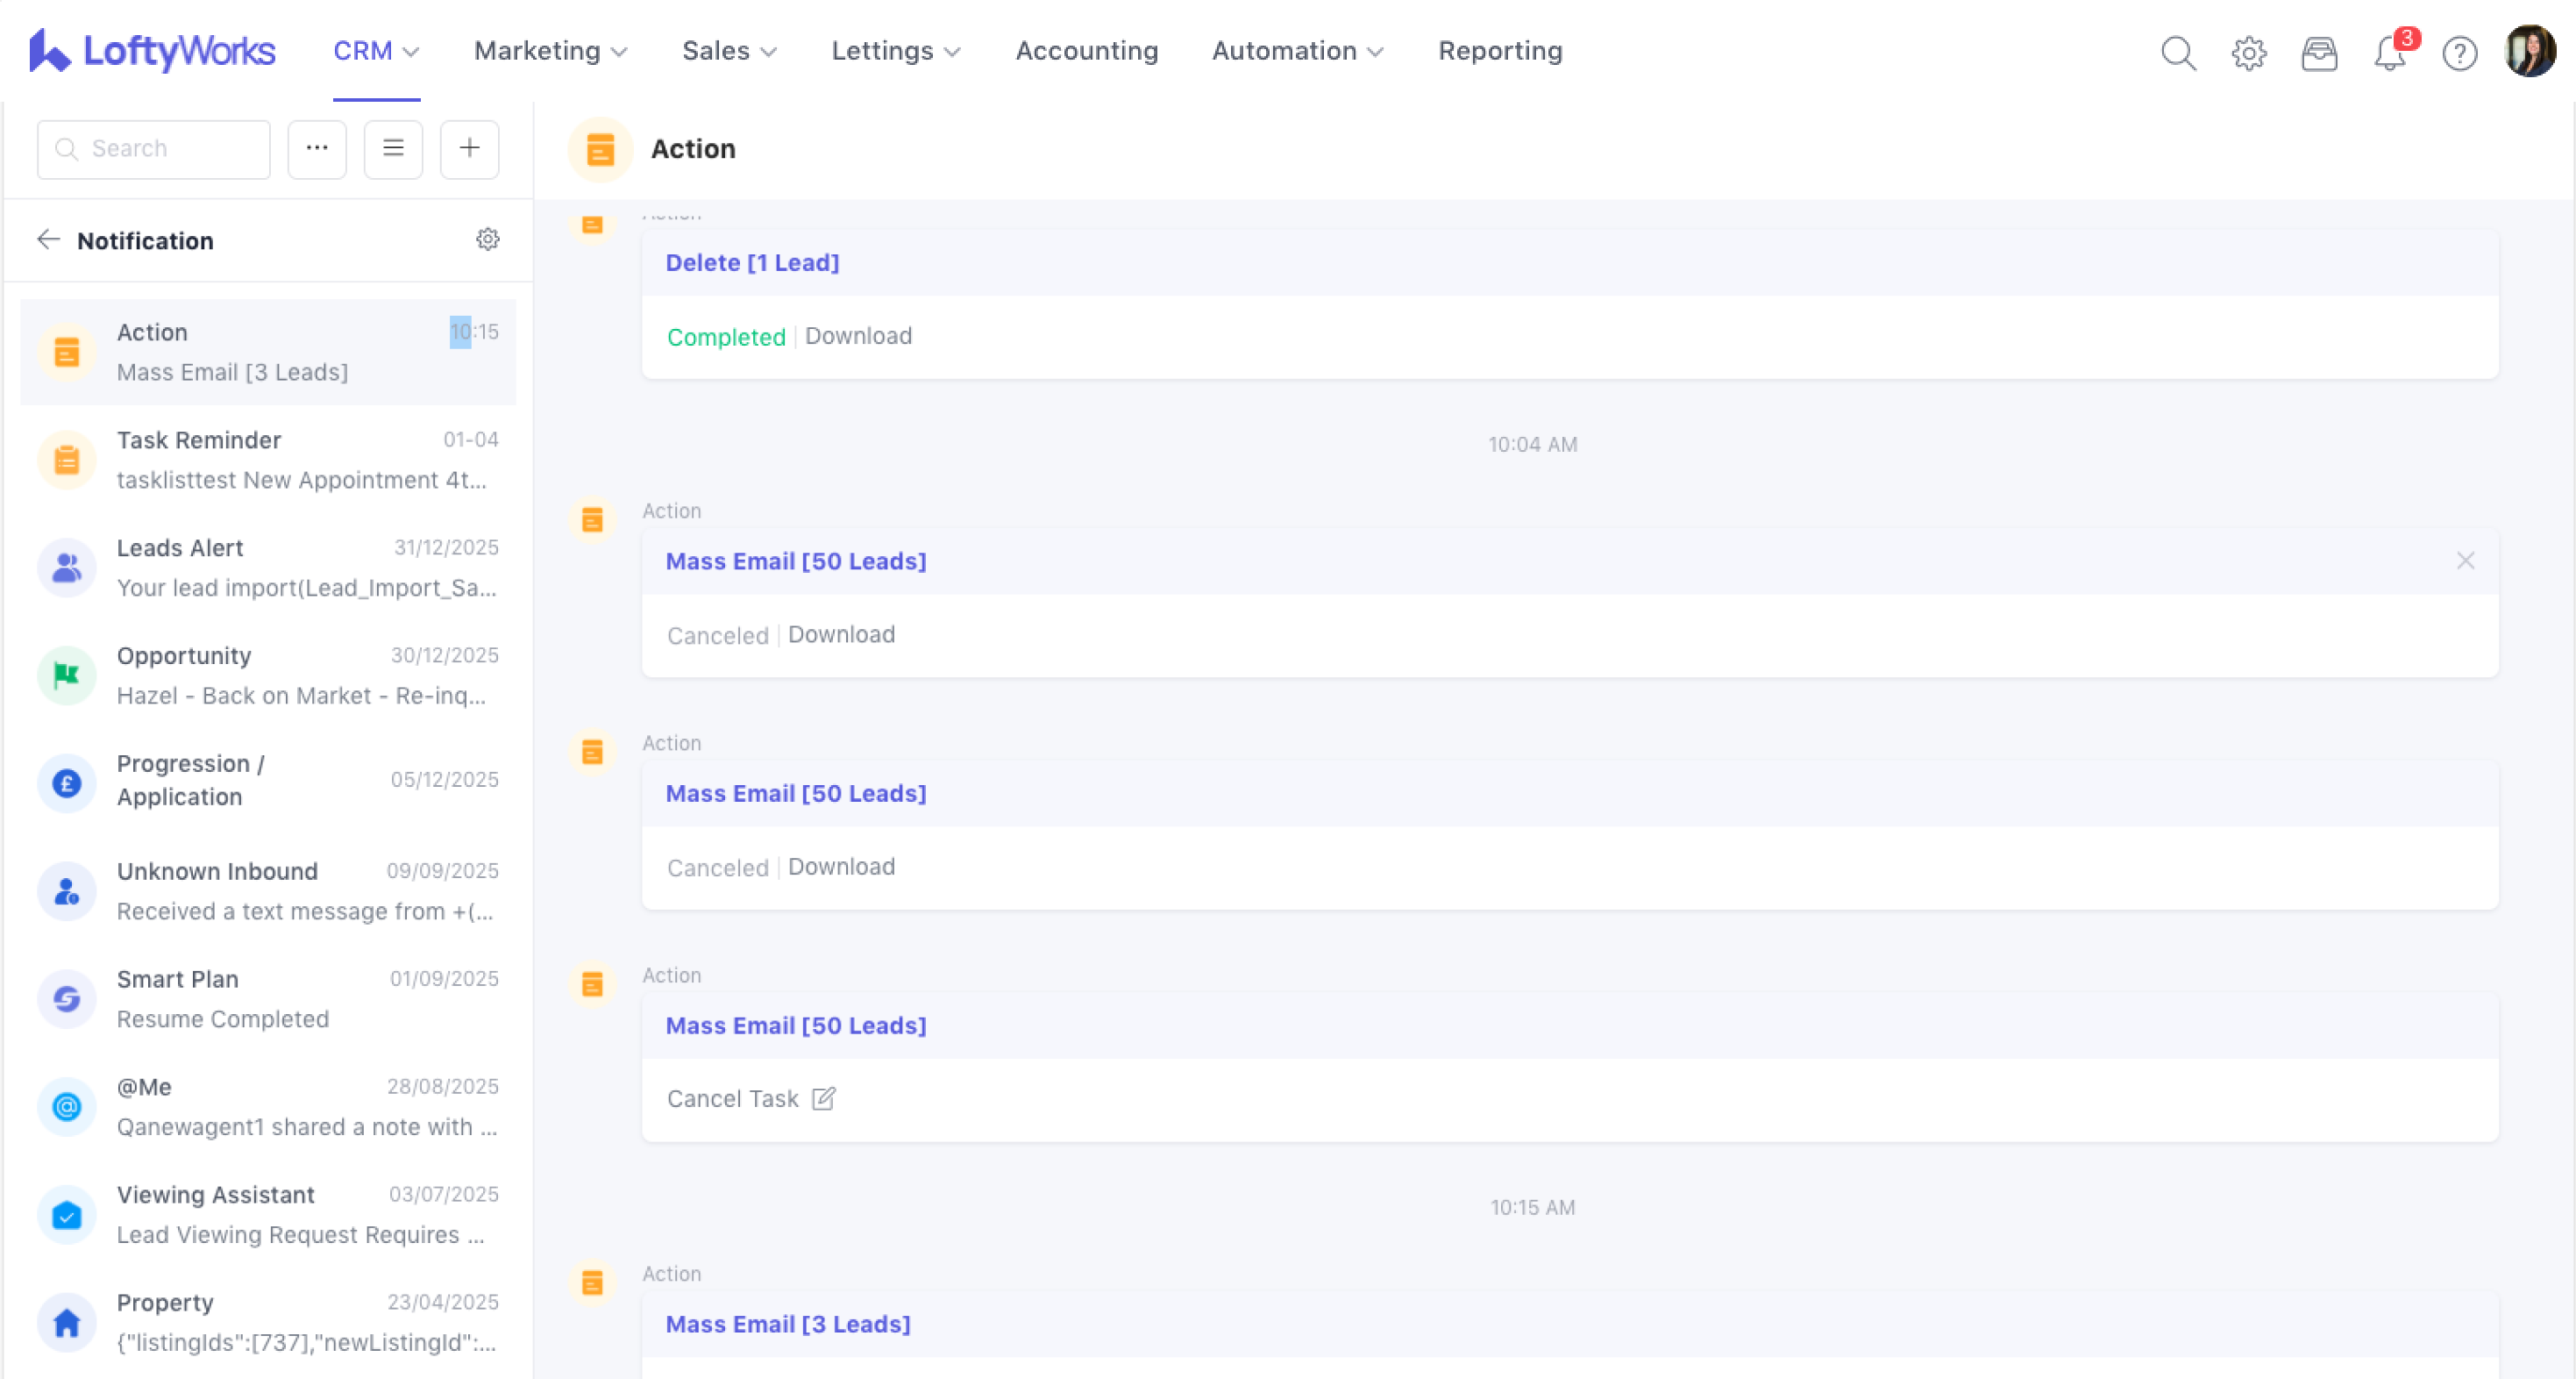Open the global search magnifier icon
This screenshot has height=1379, width=2576.
pyautogui.click(x=2177, y=52)
